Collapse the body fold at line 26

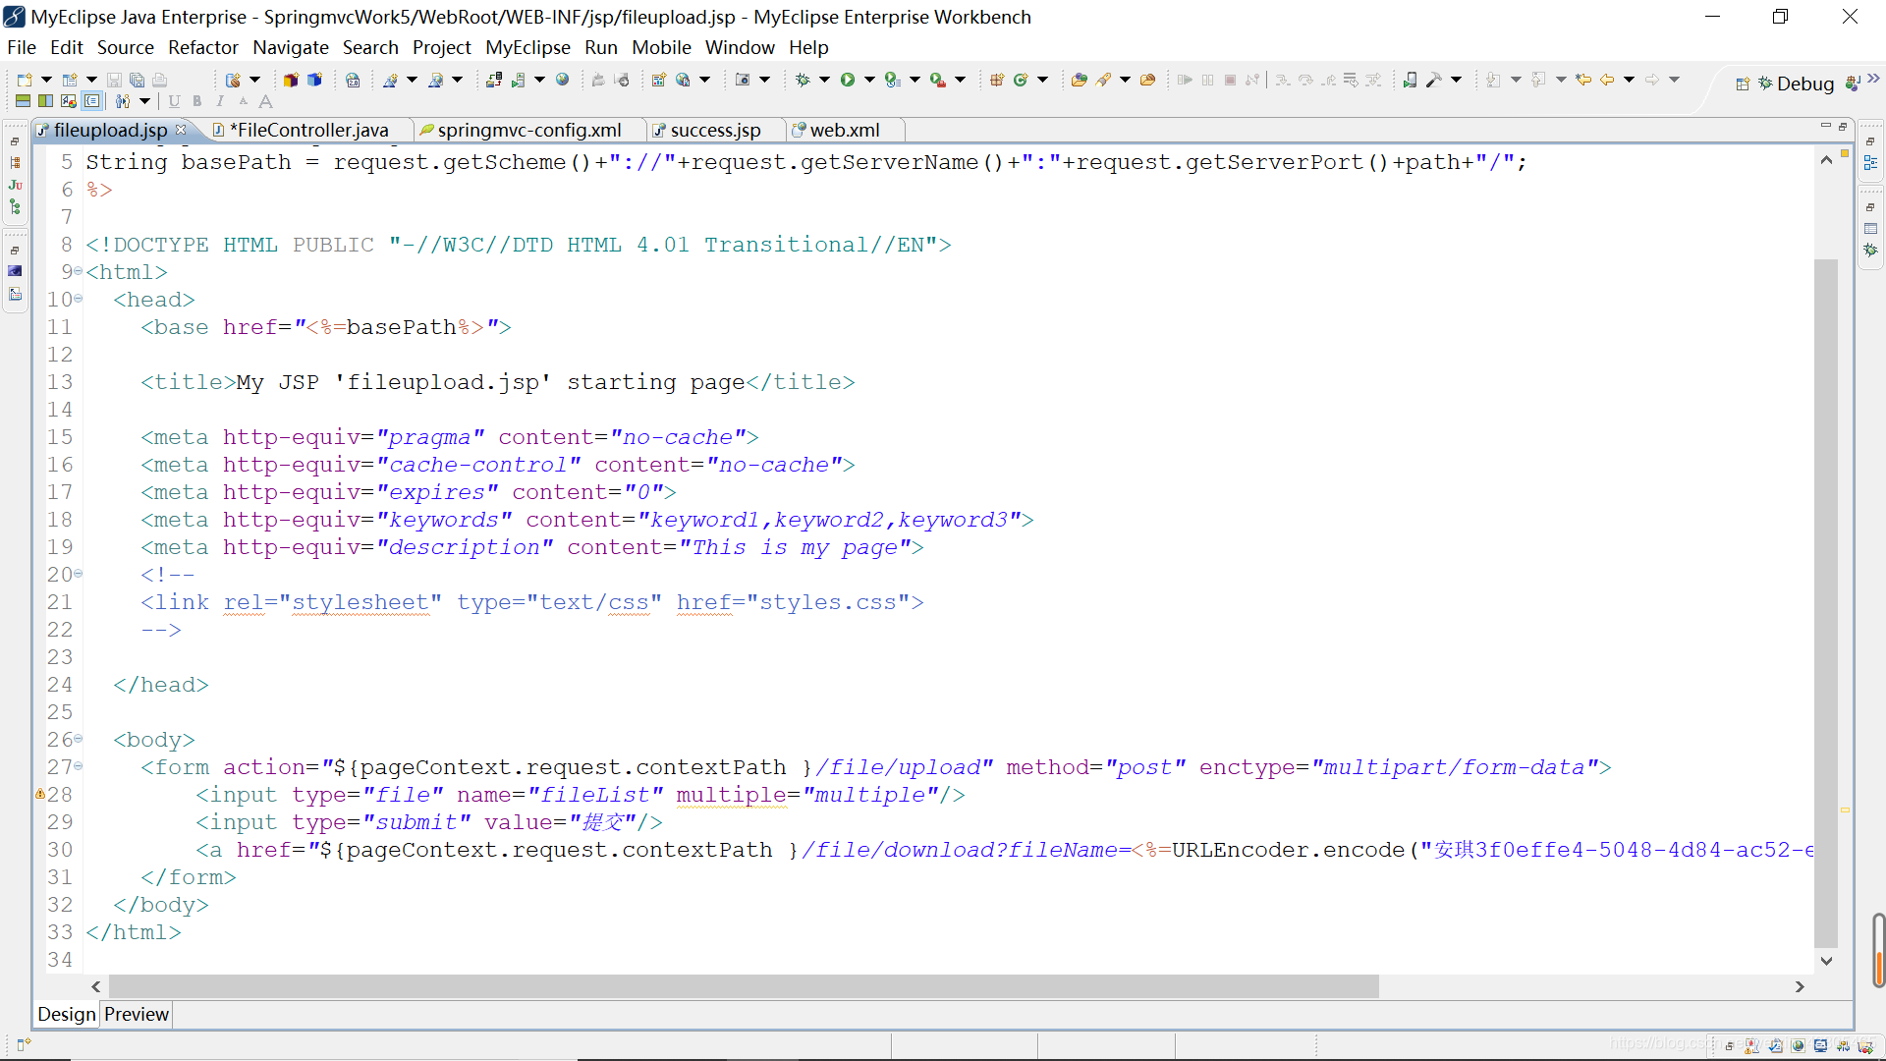[79, 739]
